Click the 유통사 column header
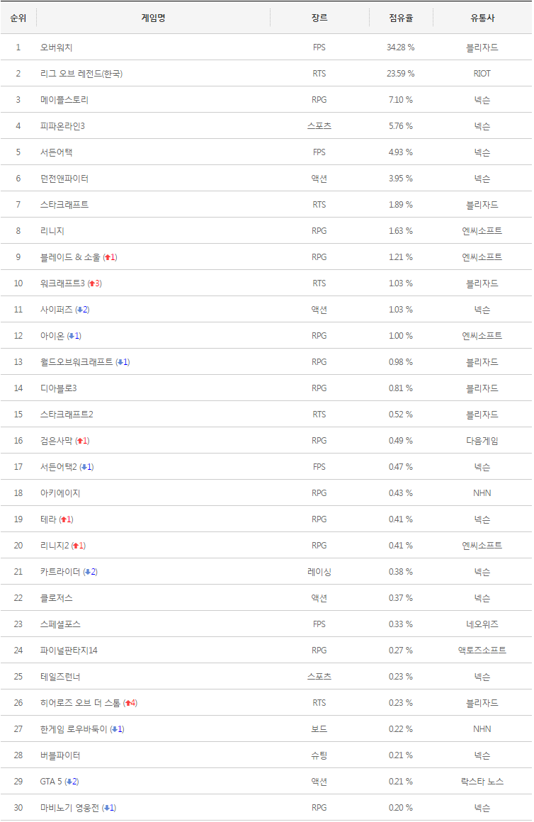The height and width of the screenshot is (822, 534). pos(482,18)
